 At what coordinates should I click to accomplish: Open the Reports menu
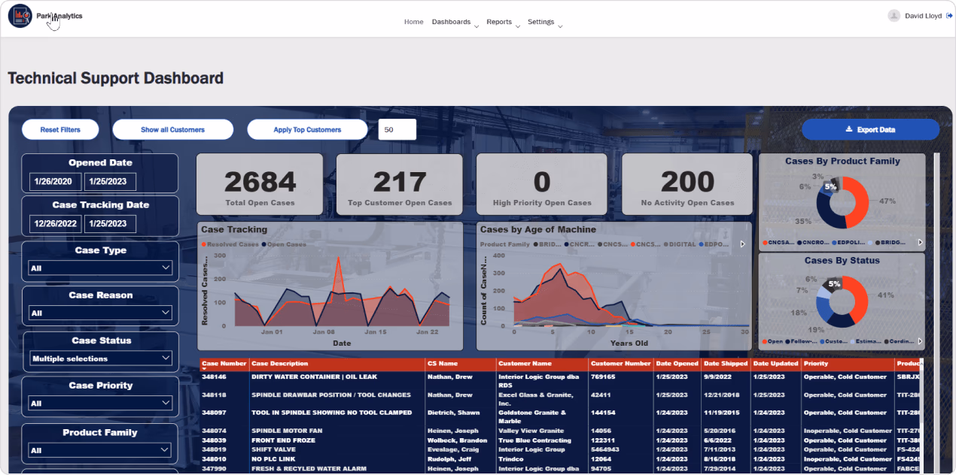coord(501,22)
